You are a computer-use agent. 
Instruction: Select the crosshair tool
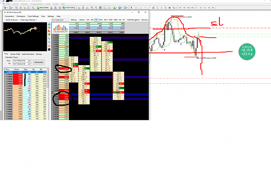136,8
